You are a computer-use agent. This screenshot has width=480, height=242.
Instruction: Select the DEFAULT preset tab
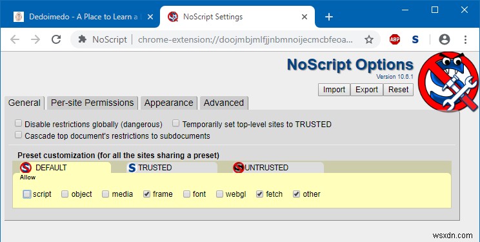click(62, 168)
